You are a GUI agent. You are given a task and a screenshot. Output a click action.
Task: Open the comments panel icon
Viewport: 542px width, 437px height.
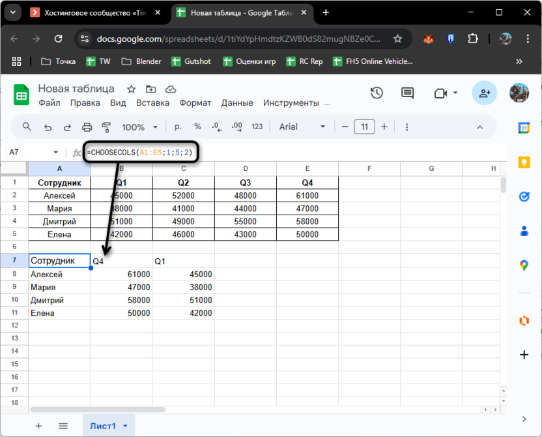coord(407,93)
